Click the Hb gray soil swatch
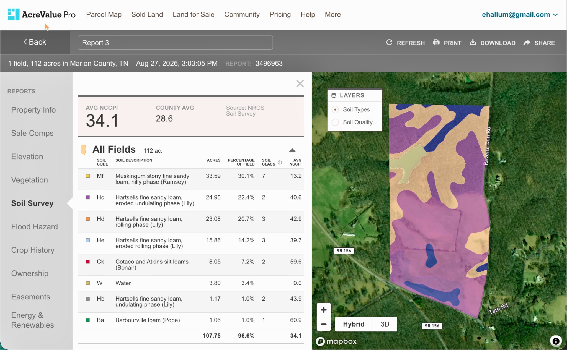The image size is (567, 350). pyautogui.click(x=88, y=299)
